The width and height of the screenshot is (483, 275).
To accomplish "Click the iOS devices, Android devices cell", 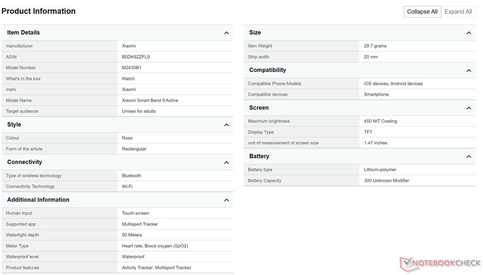I will [x=393, y=84].
